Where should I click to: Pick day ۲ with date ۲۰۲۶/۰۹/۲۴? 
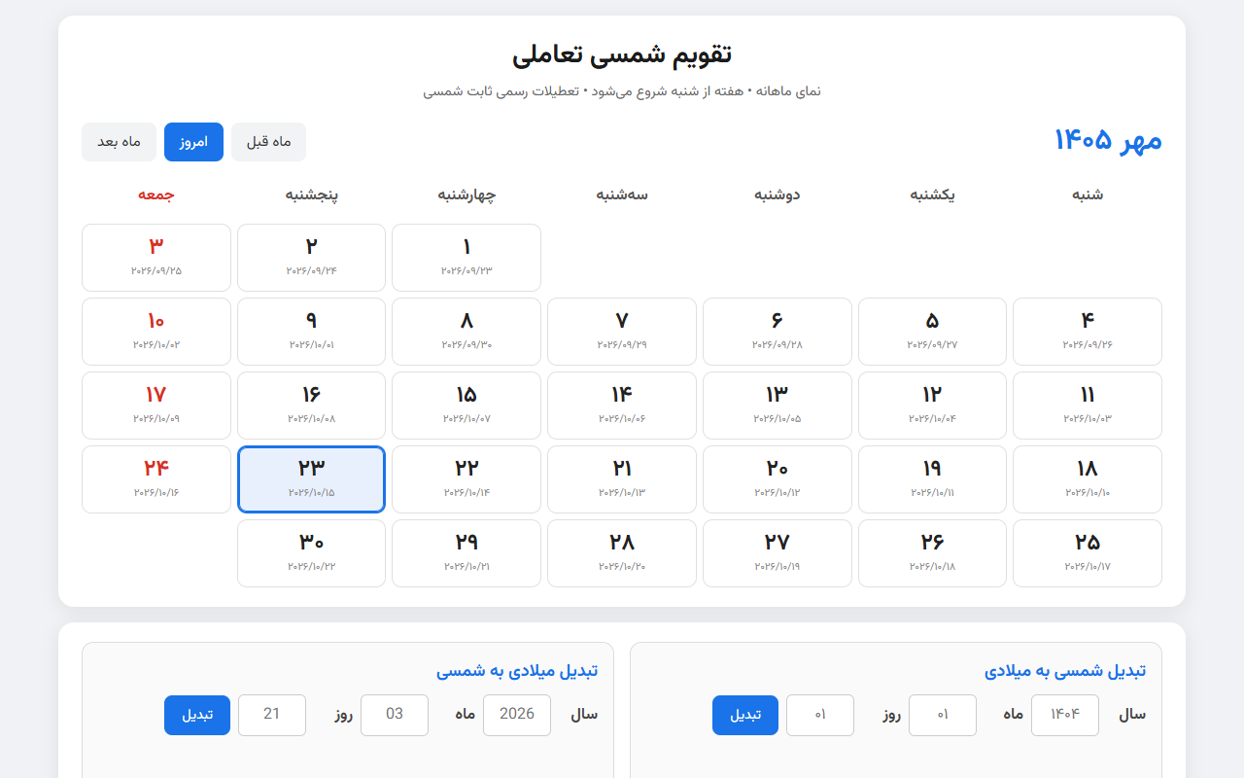311,258
